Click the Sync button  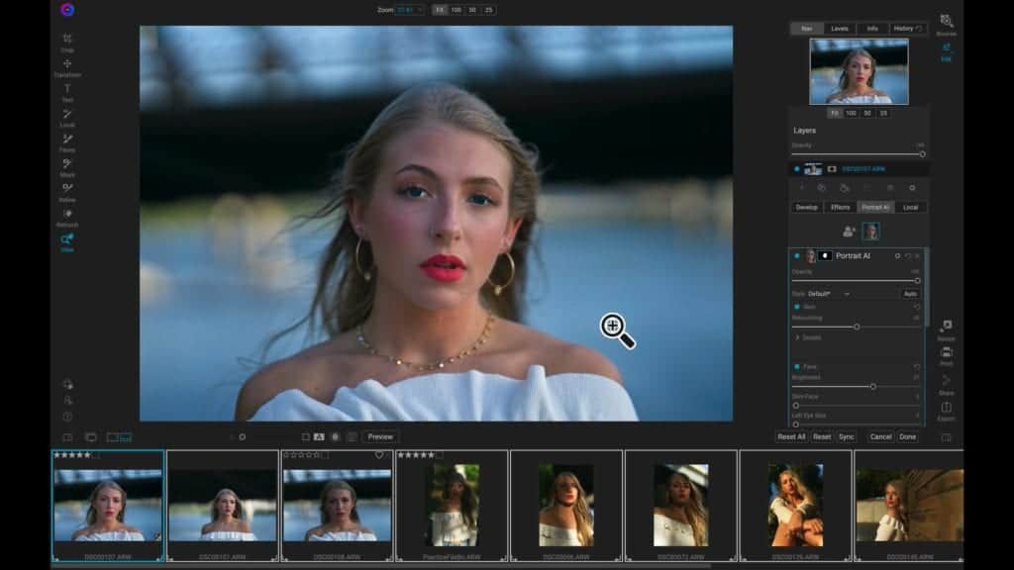click(x=847, y=437)
